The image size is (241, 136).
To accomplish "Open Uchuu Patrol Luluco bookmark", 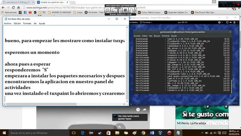I will coord(149,12).
